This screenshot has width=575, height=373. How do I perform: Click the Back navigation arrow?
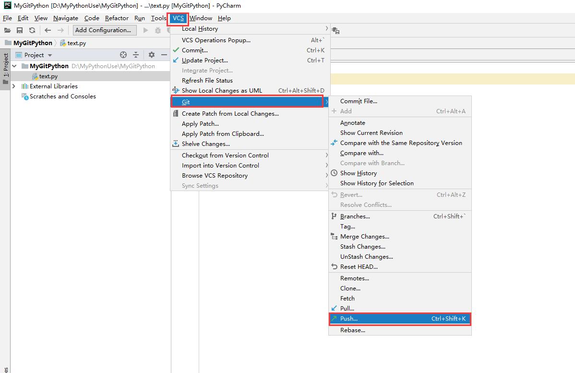pyautogui.click(x=48, y=30)
